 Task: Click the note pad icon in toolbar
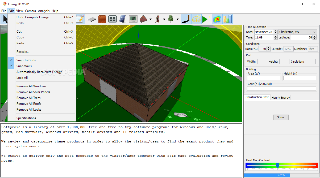click(80, 19)
